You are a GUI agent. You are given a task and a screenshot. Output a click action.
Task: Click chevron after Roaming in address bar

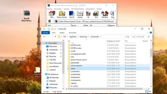point(89,37)
